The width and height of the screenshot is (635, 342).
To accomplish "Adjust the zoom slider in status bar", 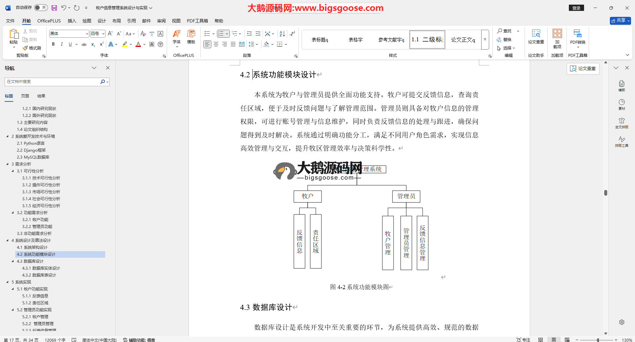I will pos(598,340).
